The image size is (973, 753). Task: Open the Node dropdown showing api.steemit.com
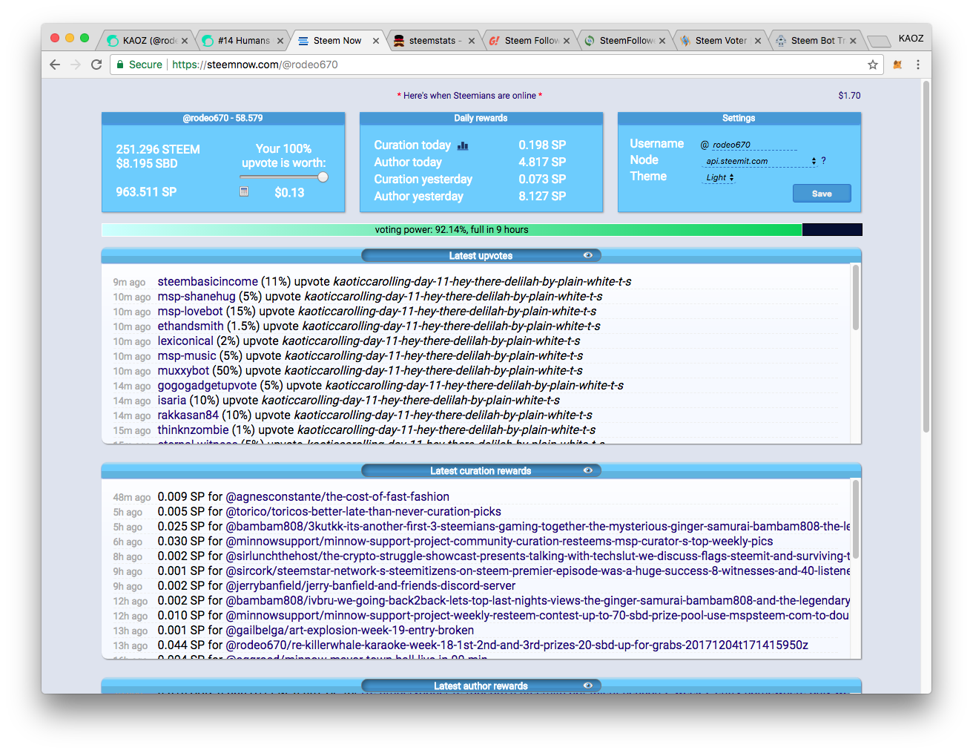coord(759,161)
